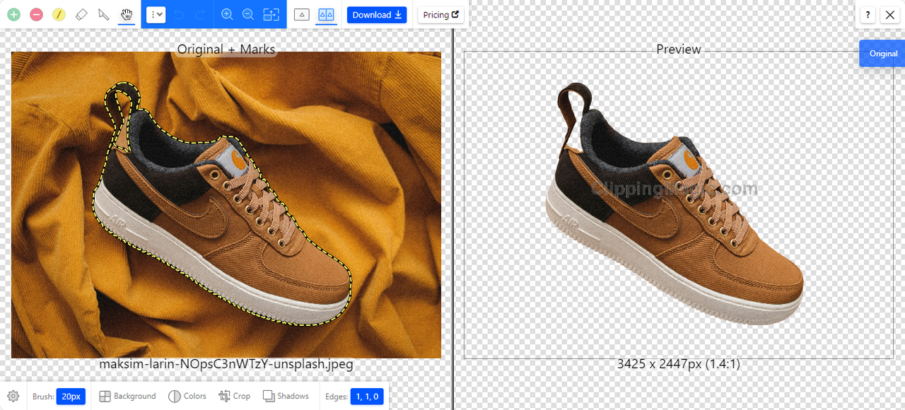Open the settings gear

[13, 396]
